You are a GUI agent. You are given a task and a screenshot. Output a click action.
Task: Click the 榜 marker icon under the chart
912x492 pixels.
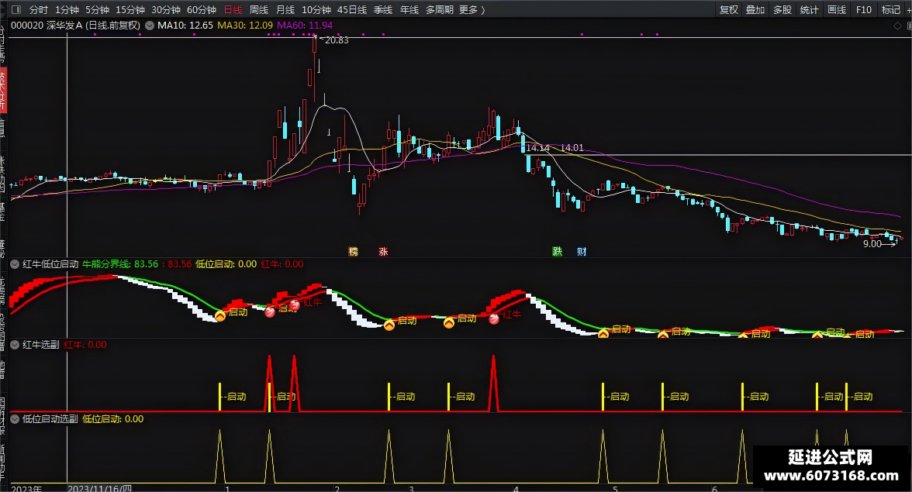pyautogui.click(x=353, y=252)
